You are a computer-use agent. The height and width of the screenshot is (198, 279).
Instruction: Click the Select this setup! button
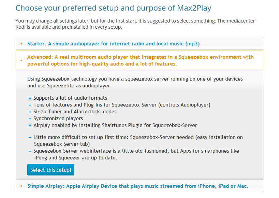(51, 170)
